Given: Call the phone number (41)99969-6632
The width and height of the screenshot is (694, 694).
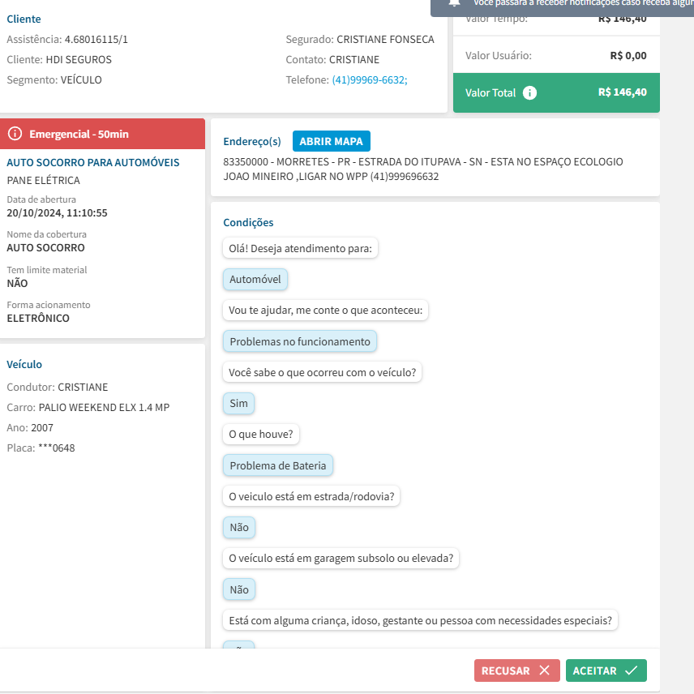Looking at the screenshot, I should tap(369, 79).
